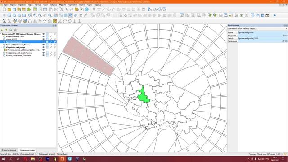This screenshot has width=288, height=162.
Task: Show hidden system tray icons chevron
Action: click(x=248, y=159)
